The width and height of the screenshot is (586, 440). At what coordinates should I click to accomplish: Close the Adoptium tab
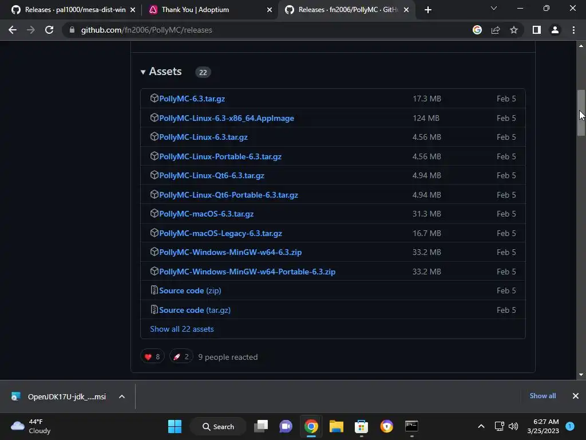tap(270, 10)
